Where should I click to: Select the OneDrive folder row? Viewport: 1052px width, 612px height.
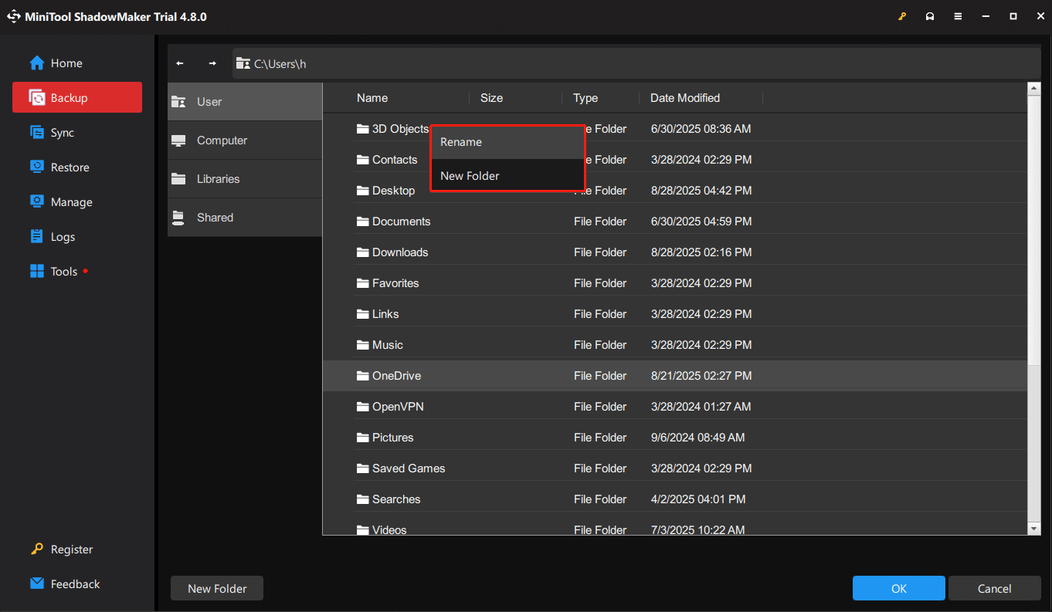[395, 376]
